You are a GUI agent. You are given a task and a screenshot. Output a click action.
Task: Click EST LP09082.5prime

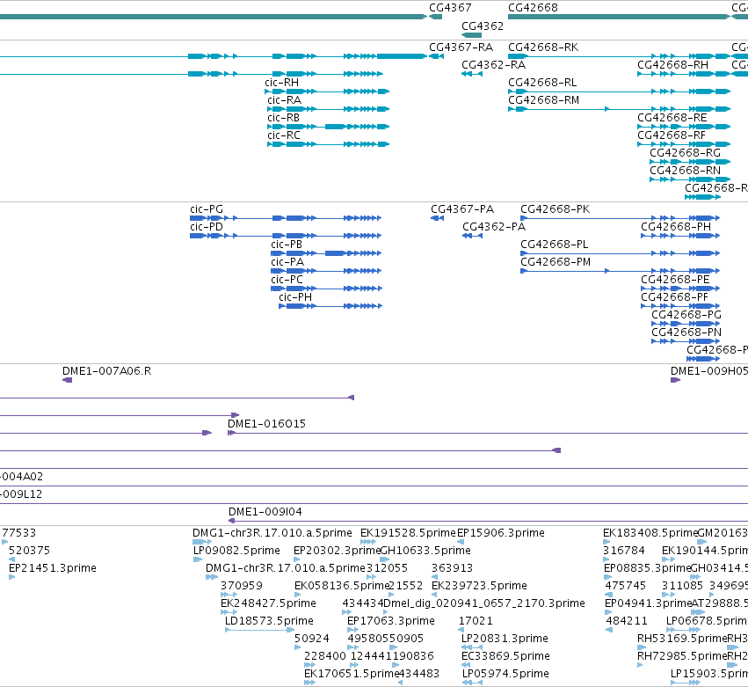(x=236, y=551)
